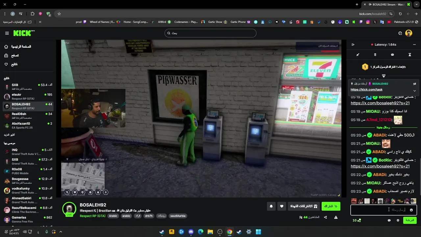421x237 pixels.
Task: Select elsukr channel in sidebar
Action: (x=28, y=96)
